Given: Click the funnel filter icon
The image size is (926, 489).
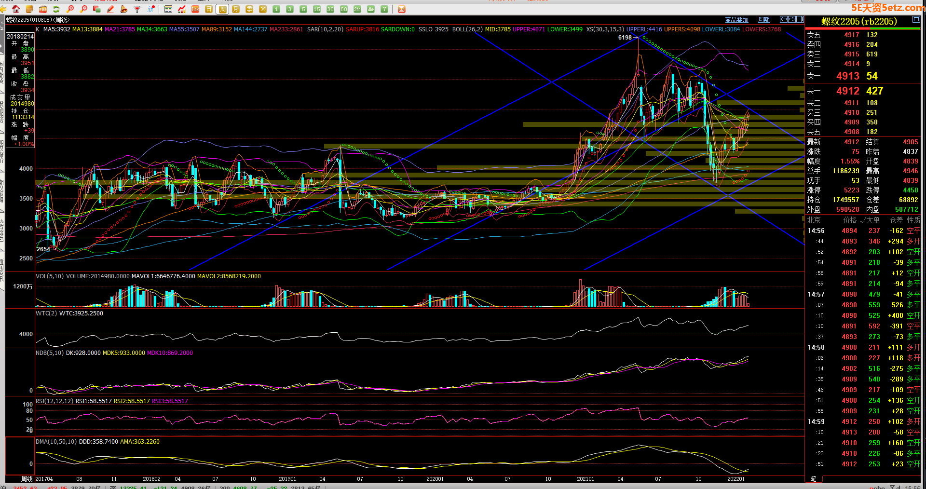Looking at the screenshot, I should (137, 9).
